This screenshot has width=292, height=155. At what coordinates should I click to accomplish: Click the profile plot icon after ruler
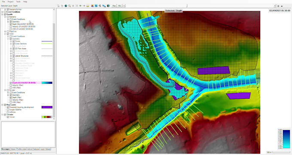click(x=92, y=6)
